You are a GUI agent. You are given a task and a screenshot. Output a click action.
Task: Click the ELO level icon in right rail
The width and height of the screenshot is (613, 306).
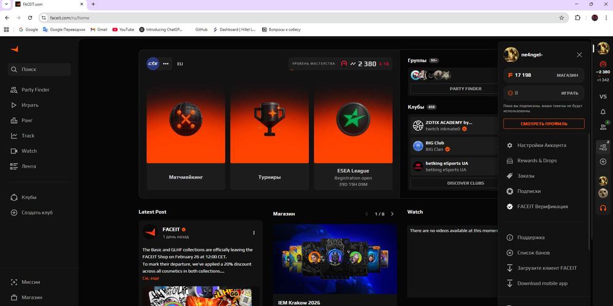coord(603,64)
